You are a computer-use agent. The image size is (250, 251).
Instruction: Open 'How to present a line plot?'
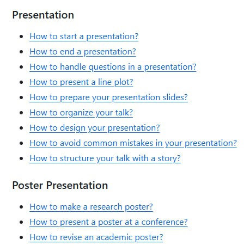click(81, 82)
